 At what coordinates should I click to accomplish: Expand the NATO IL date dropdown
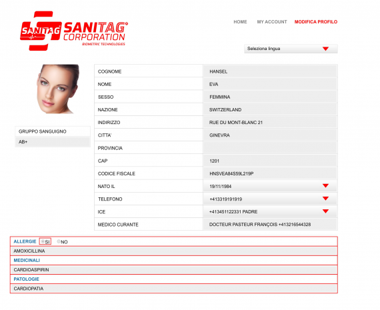tap(270, 186)
